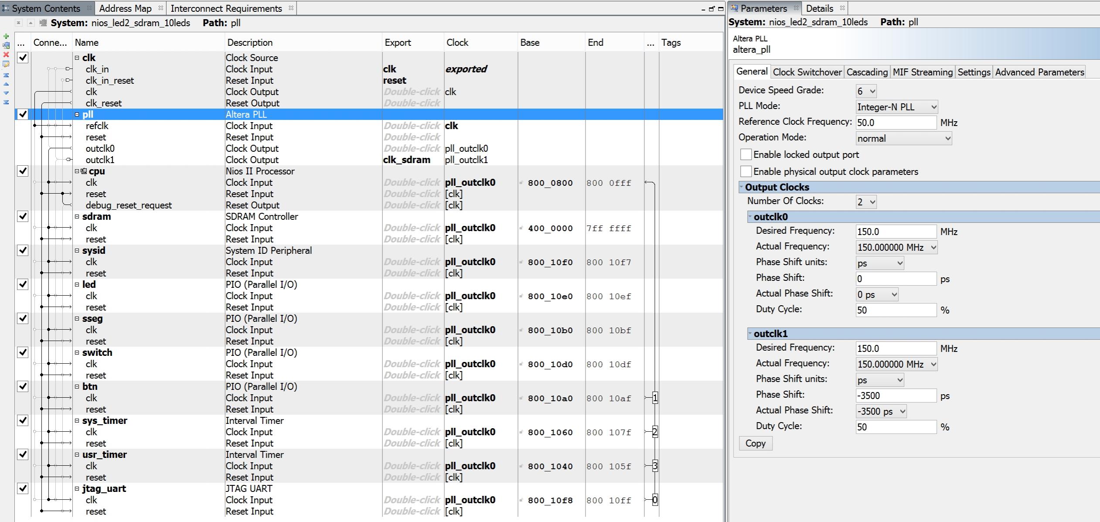Click the move to bottom arrow icon

coord(6,102)
